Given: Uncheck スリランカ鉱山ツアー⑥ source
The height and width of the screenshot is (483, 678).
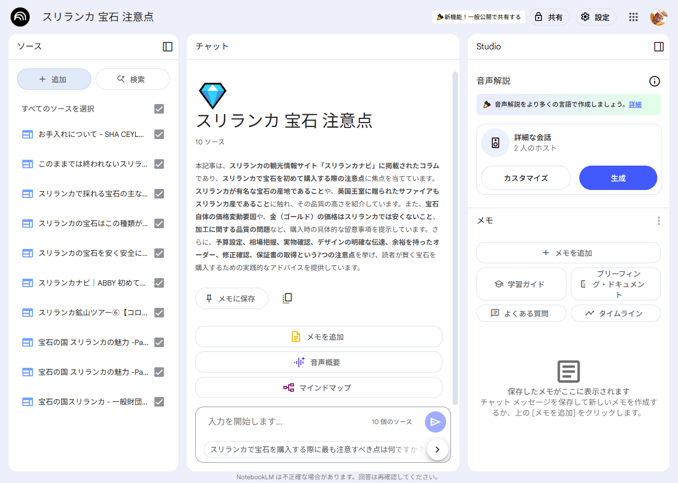Looking at the screenshot, I should (x=159, y=313).
